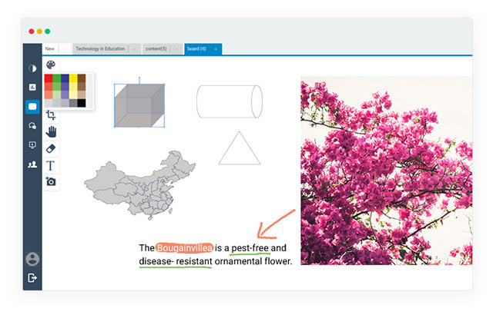Select the gray cube shape
The width and height of the screenshot is (493, 315).
[139, 105]
